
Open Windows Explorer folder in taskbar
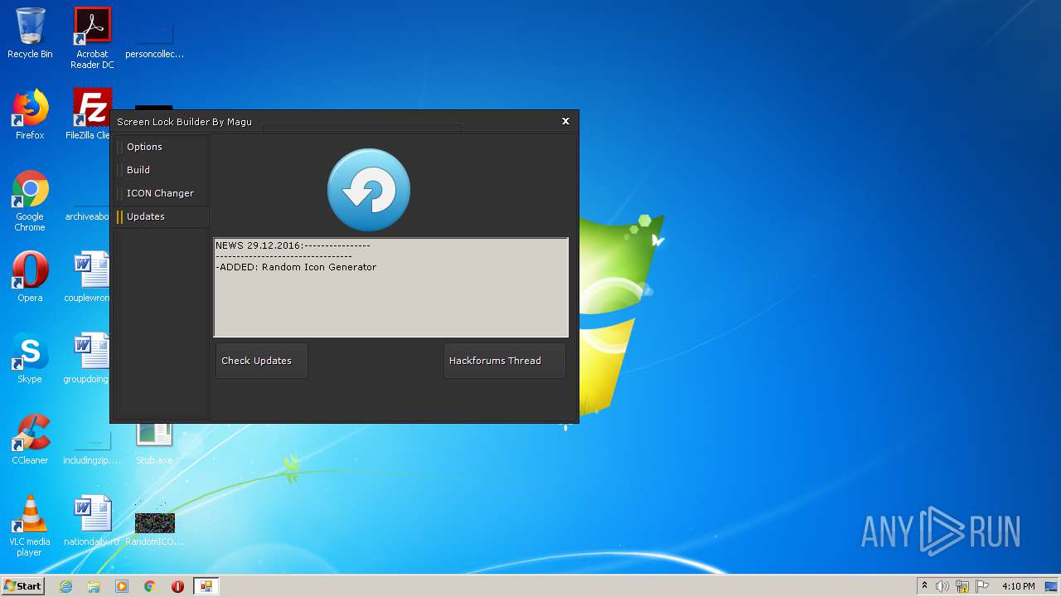pyautogui.click(x=94, y=586)
